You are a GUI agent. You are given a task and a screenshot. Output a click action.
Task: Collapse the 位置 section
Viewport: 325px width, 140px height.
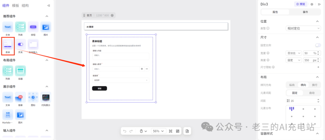pyautogui.click(x=317, y=21)
